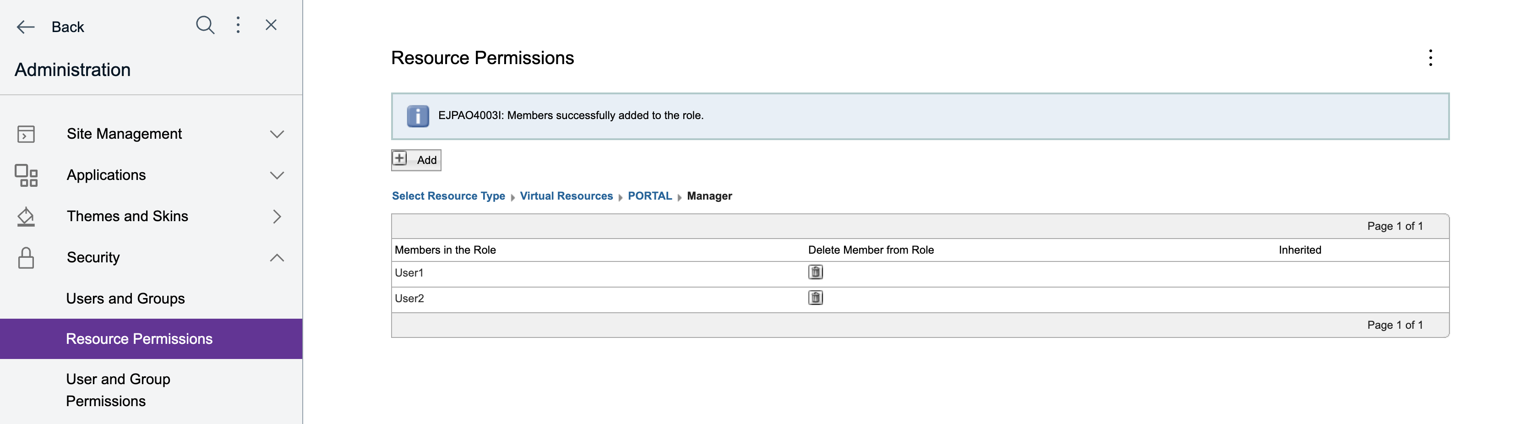Viewport: 1537px width, 424px height.
Task: Open Themes and Skins submenu arrow
Action: pyautogui.click(x=276, y=217)
